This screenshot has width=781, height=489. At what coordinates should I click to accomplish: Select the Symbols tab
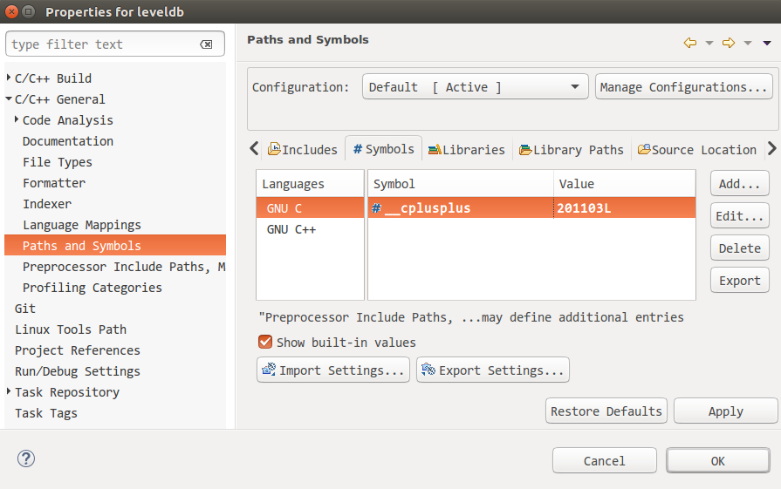pos(384,149)
